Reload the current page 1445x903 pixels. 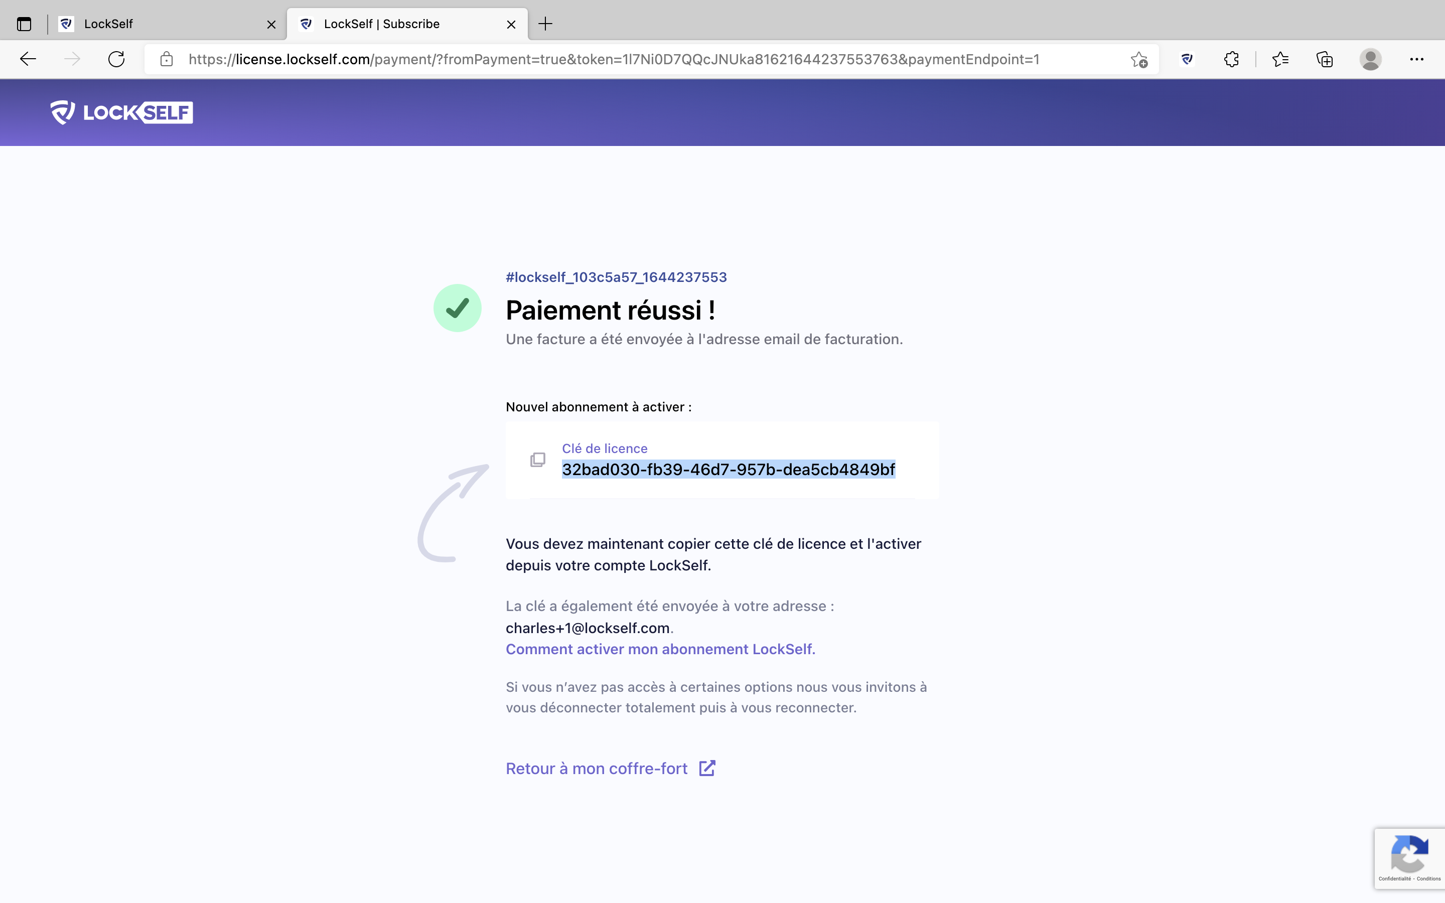tap(116, 59)
